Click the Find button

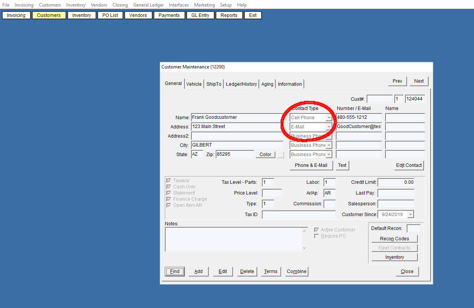[175, 271]
